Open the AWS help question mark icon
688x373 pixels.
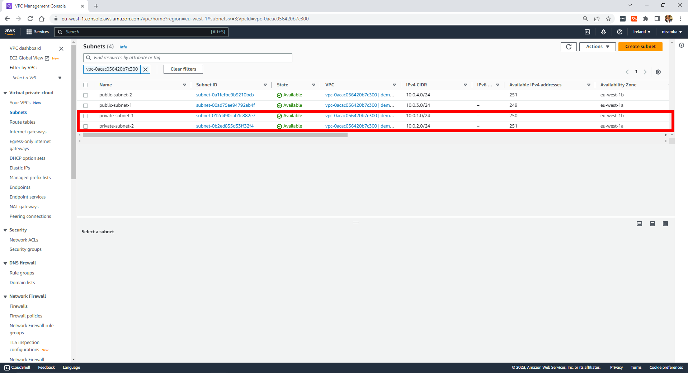pyautogui.click(x=619, y=32)
